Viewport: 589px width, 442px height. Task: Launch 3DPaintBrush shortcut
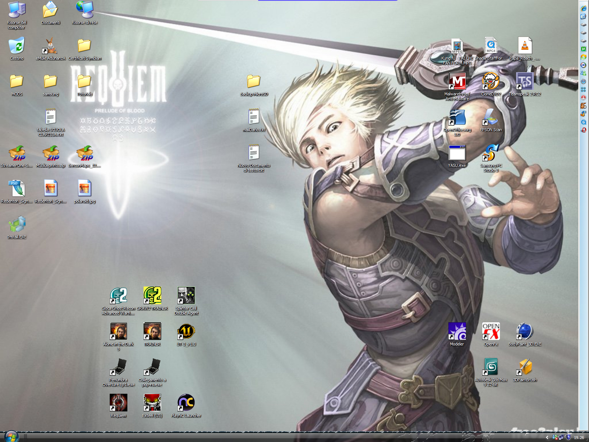coord(525,371)
